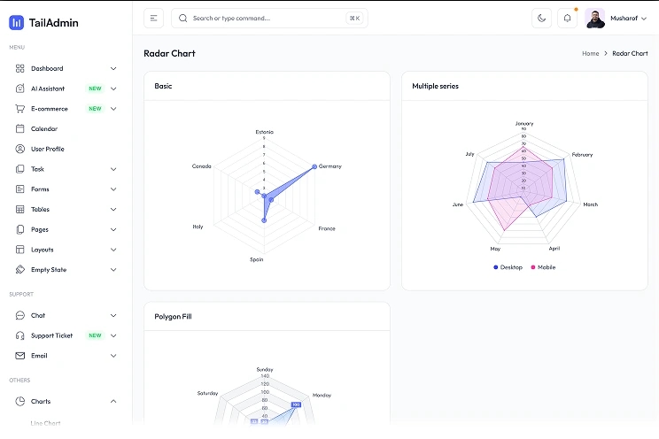This screenshot has width=659, height=439.
Task: Expand the Chat menu chevron
Action: [x=113, y=315]
